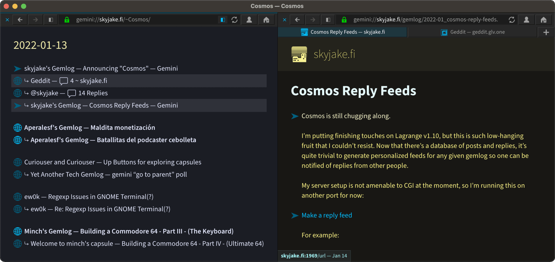
Task: Toggle sidebar in right pane toolbar
Action: pos(328,20)
